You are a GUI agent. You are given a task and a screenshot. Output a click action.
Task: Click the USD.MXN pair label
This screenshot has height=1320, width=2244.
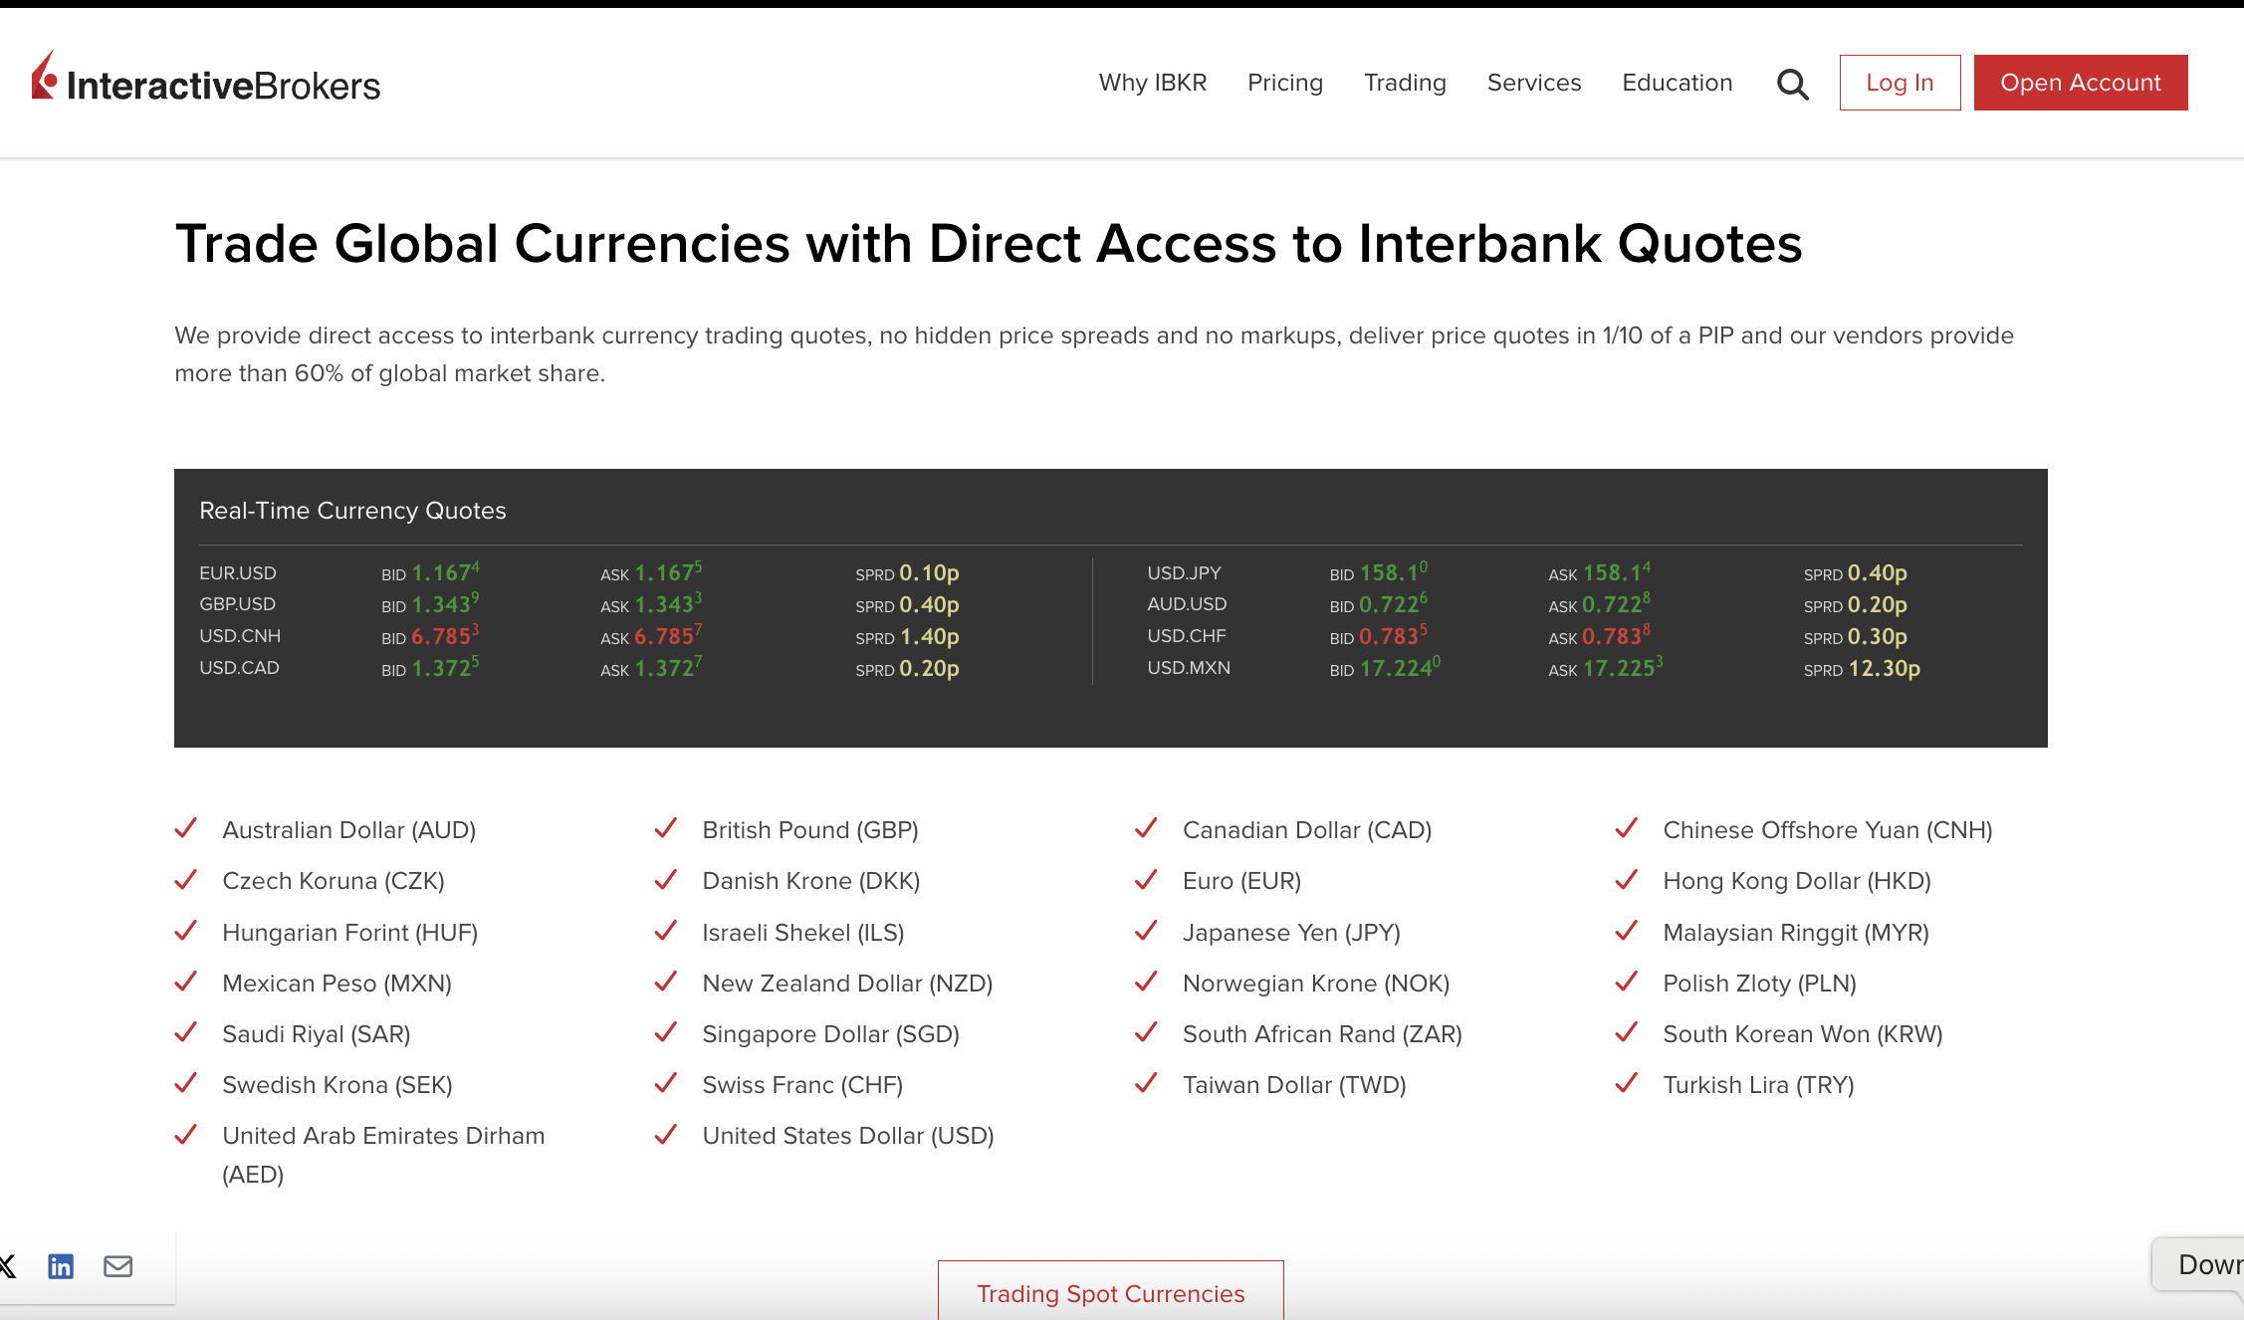(x=1189, y=668)
